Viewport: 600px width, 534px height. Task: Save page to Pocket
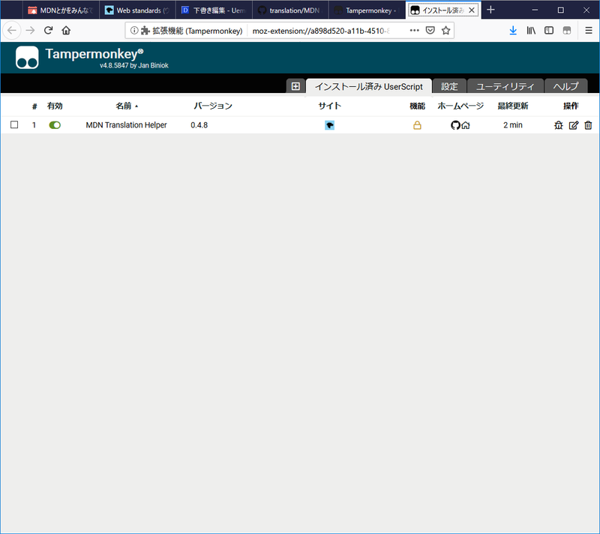[x=430, y=30]
